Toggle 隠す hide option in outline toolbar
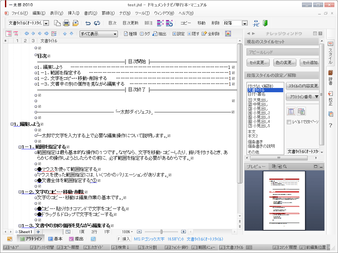Screen dimensions: 338x253 pyautogui.click(x=193, y=34)
